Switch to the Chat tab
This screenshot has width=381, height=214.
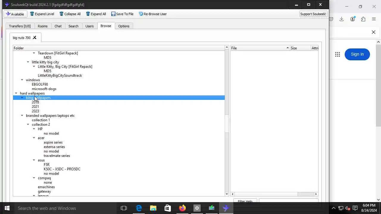click(58, 26)
